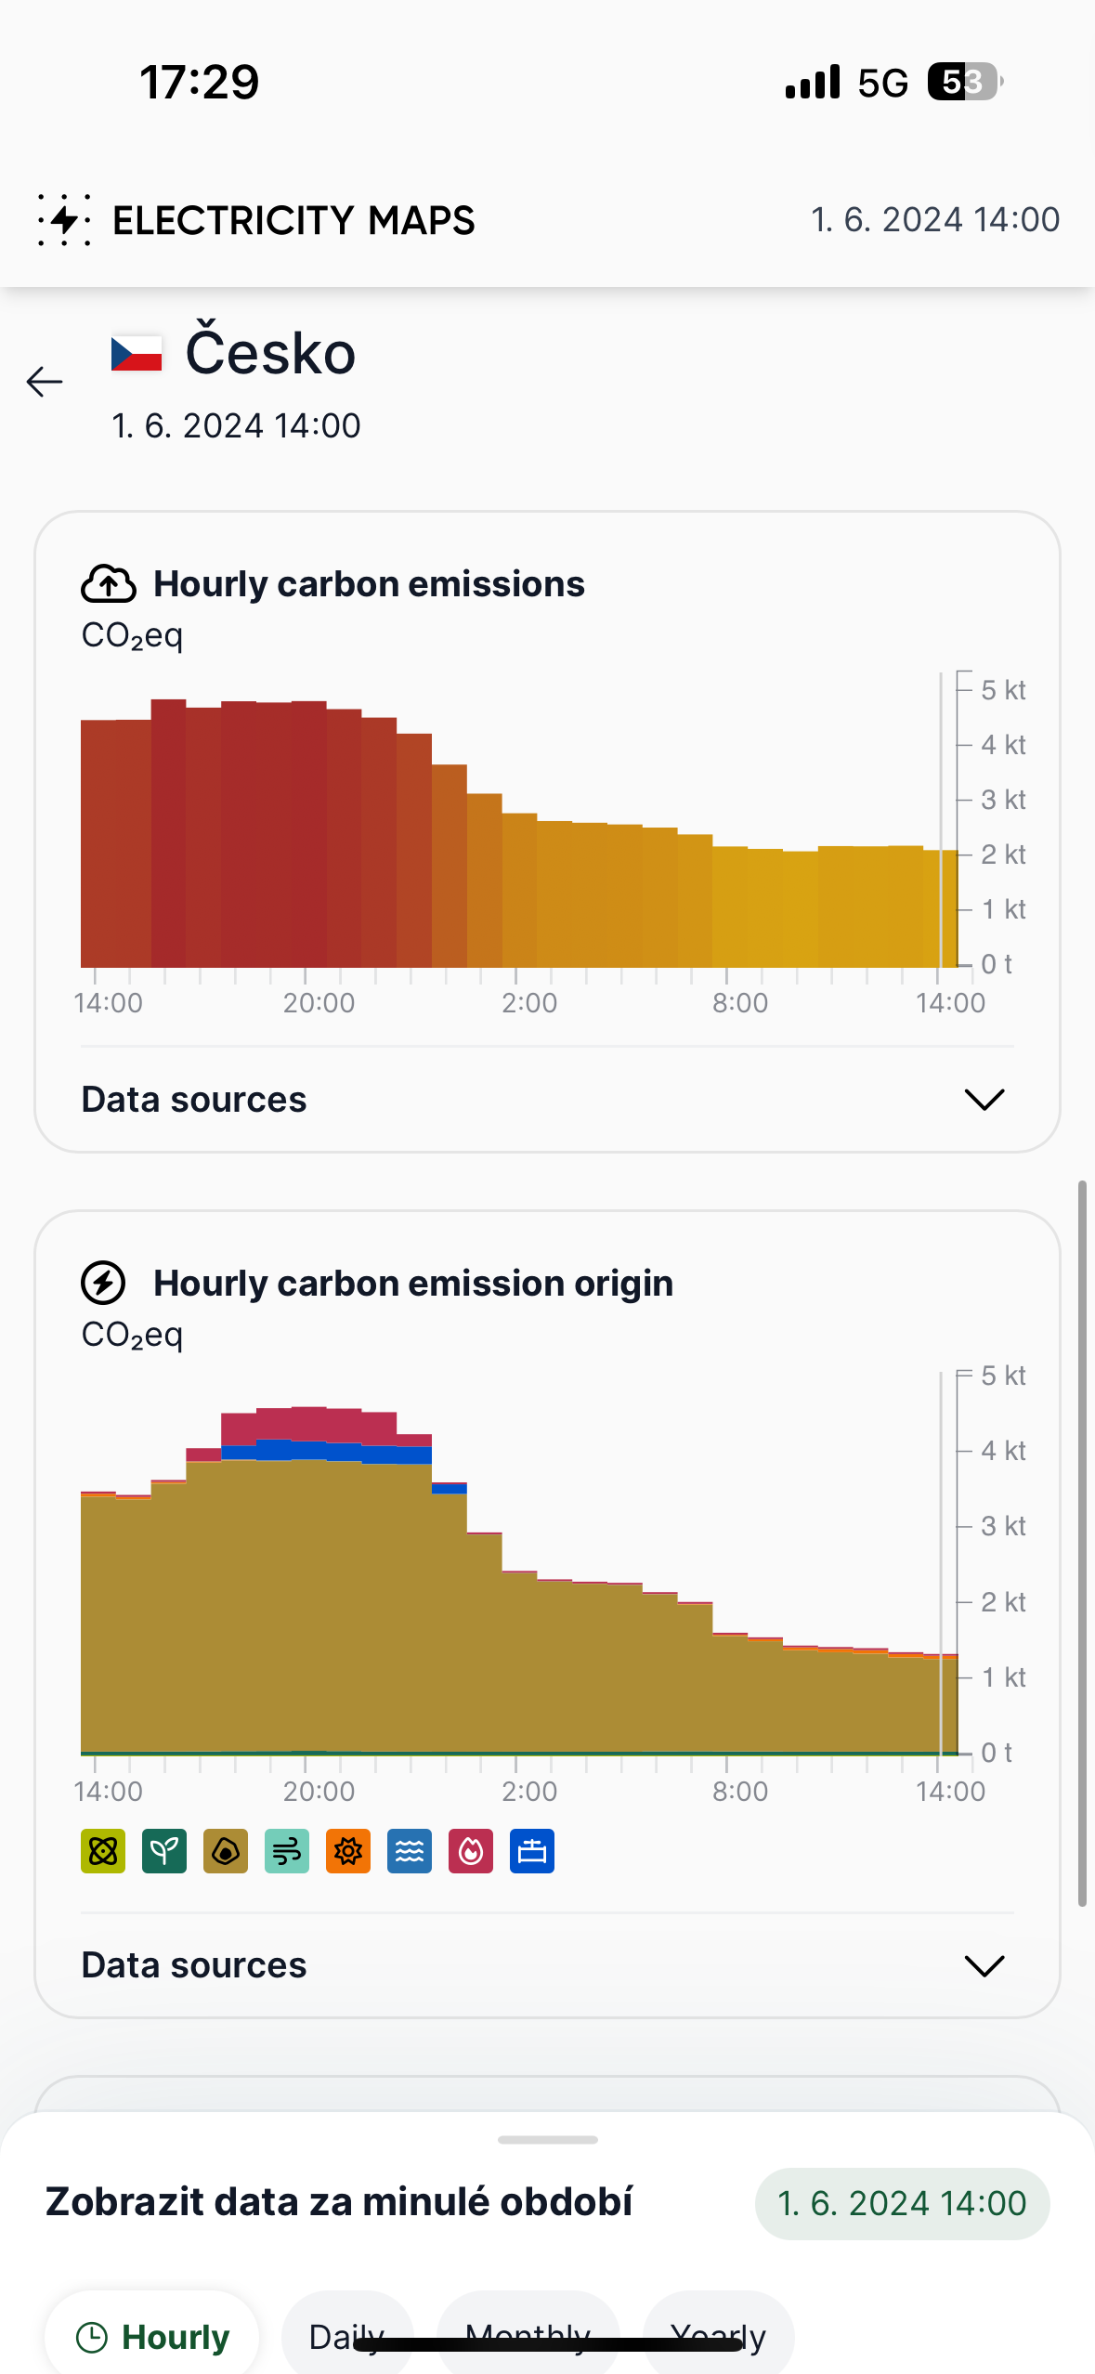Tap the Electricity Maps lightning logo
The height and width of the screenshot is (2374, 1095).
(64, 220)
